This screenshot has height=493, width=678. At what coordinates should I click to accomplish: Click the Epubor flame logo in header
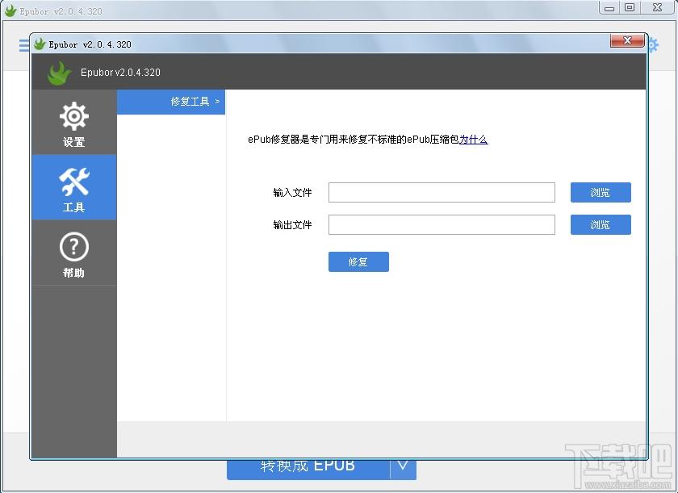coord(59,73)
